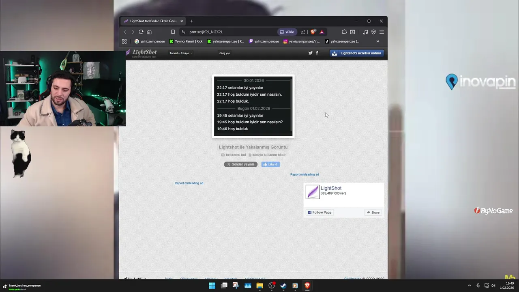Open Brave Rewards triangle icon
The height and width of the screenshot is (292, 519).
click(322, 32)
